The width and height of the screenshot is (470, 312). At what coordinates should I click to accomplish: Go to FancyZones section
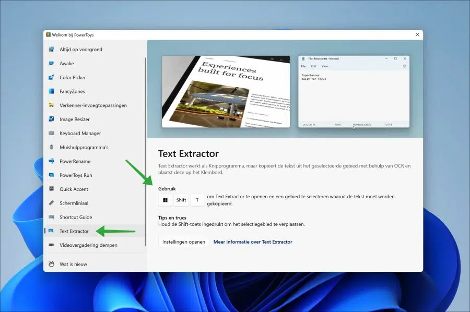coord(95,91)
